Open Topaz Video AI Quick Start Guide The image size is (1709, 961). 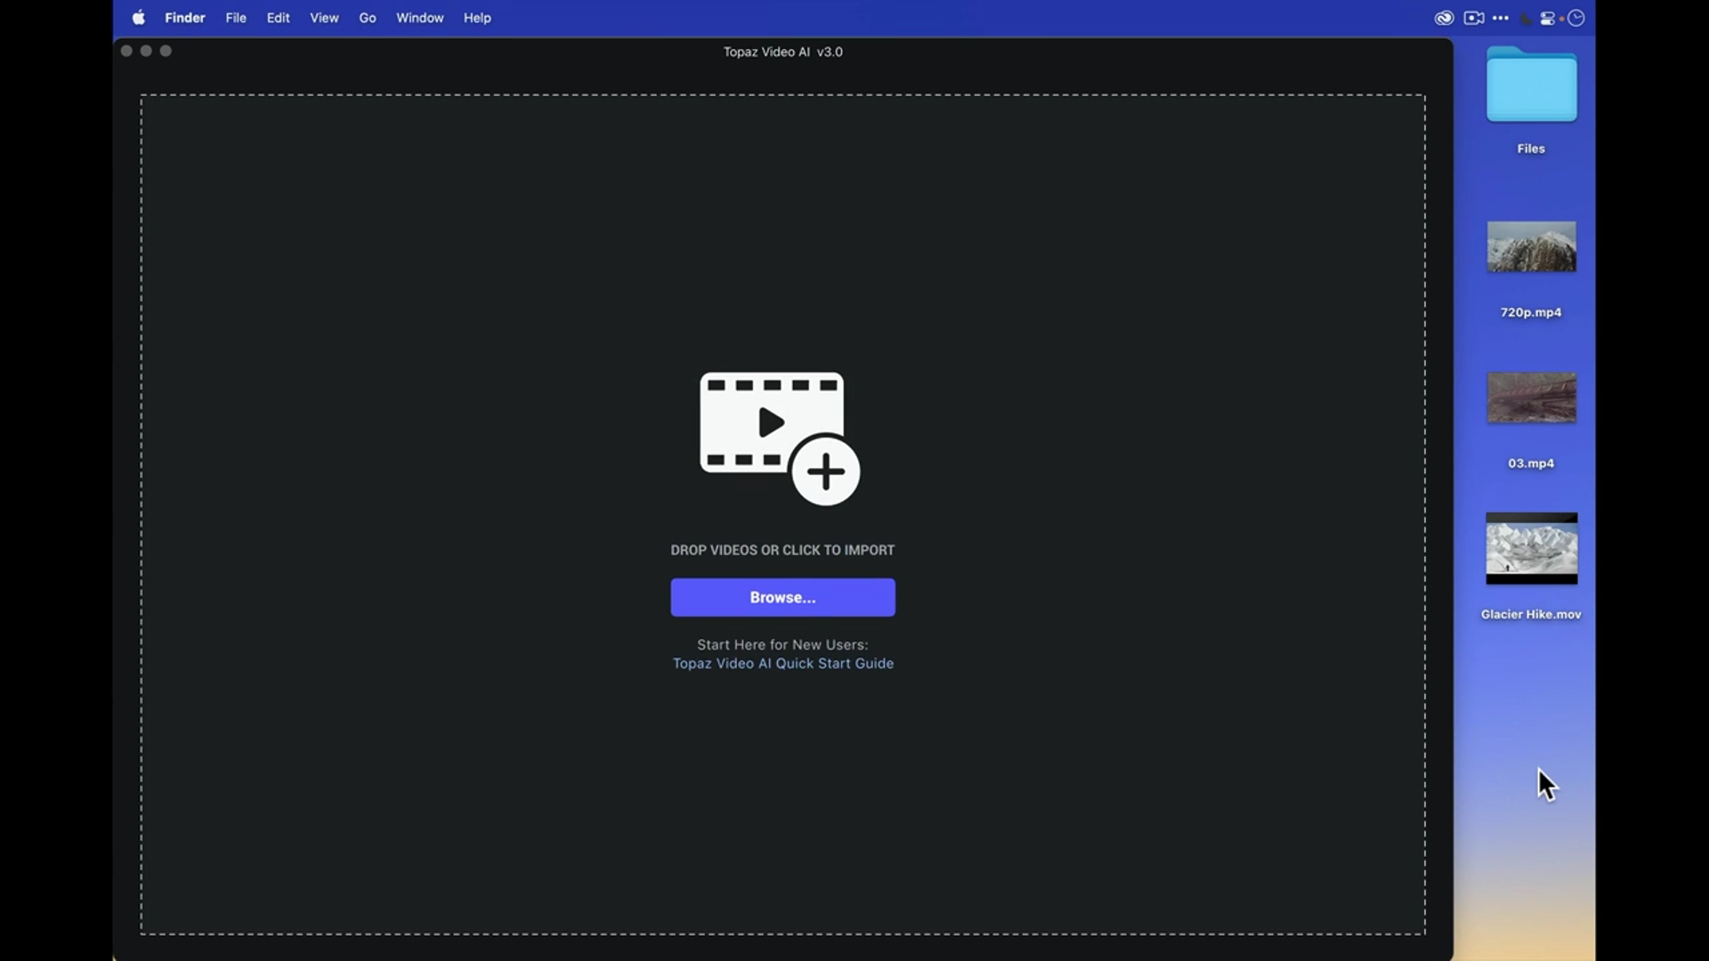(x=782, y=664)
